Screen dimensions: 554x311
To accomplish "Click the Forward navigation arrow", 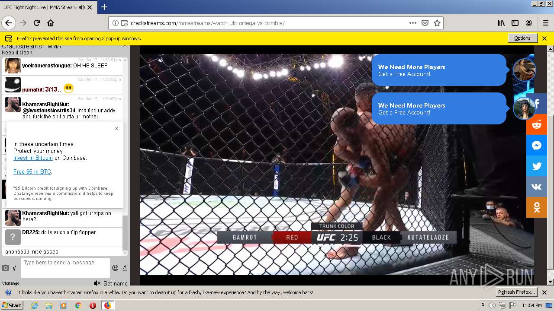I will click(23, 23).
